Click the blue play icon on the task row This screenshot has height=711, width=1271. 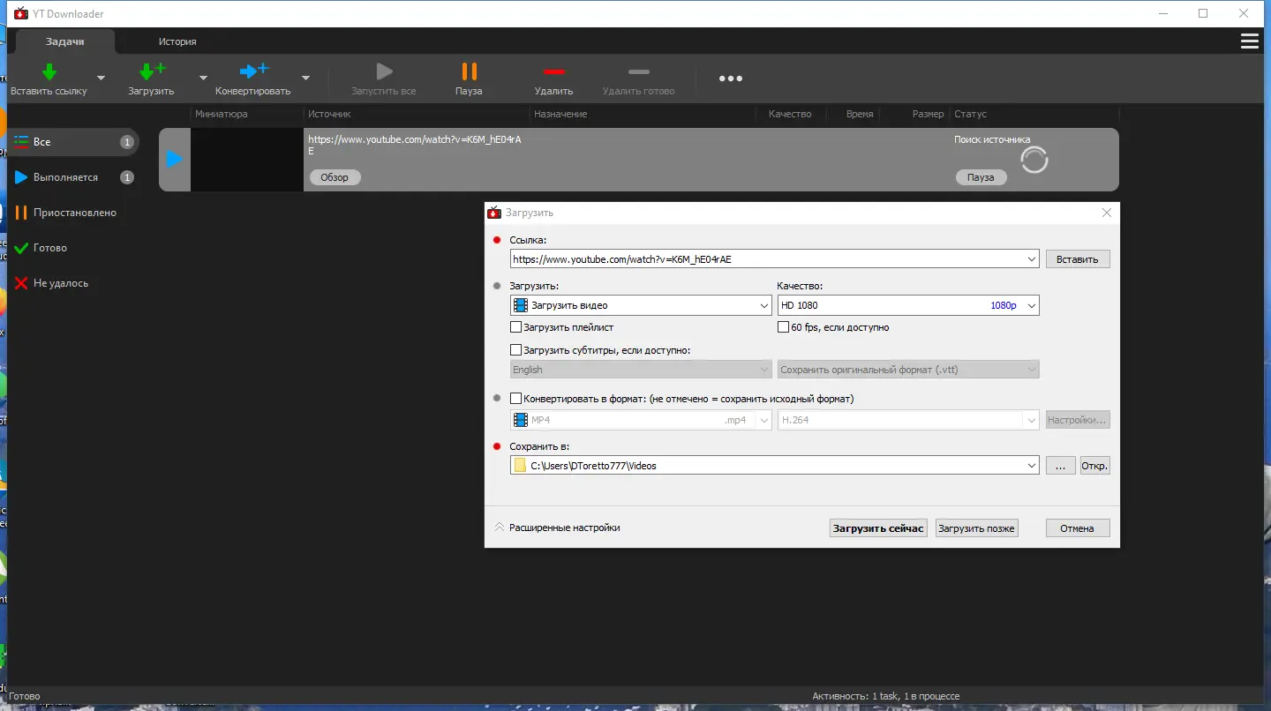175,160
